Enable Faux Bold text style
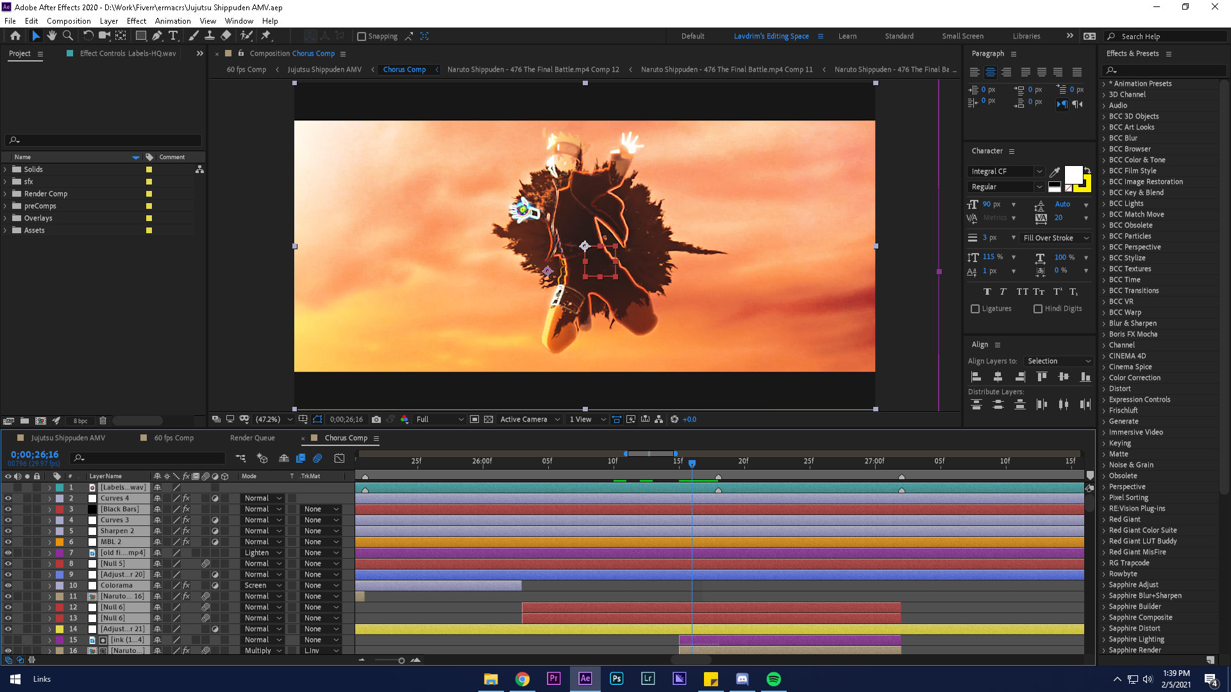Viewport: 1231px width, 692px height. coord(987,292)
